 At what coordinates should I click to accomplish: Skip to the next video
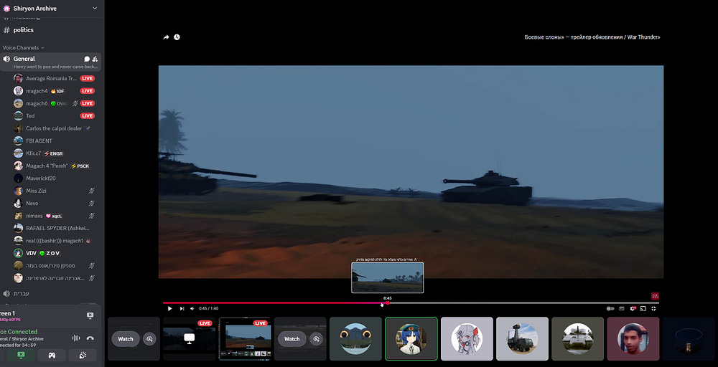182,308
